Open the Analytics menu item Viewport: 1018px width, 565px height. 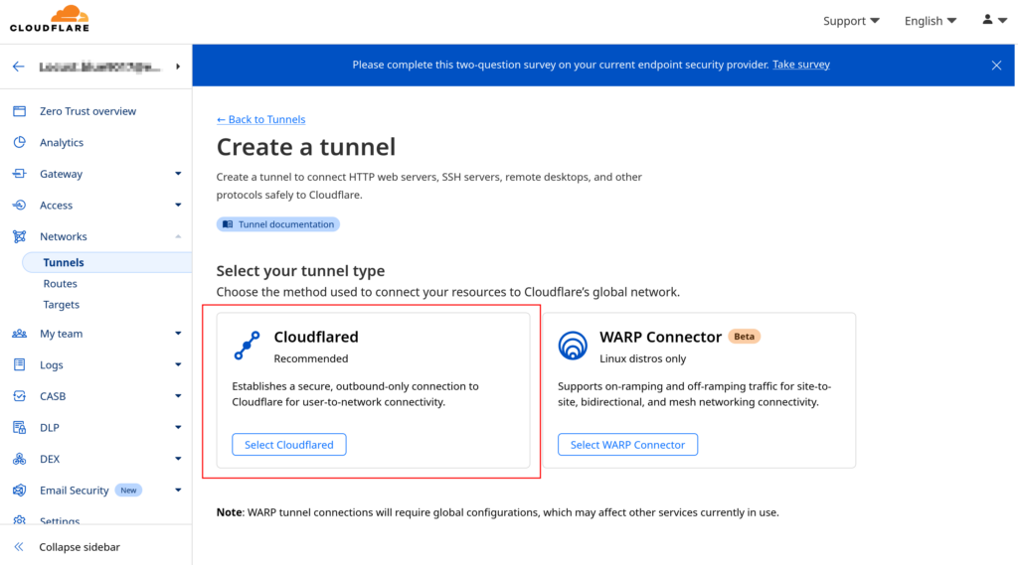click(62, 142)
